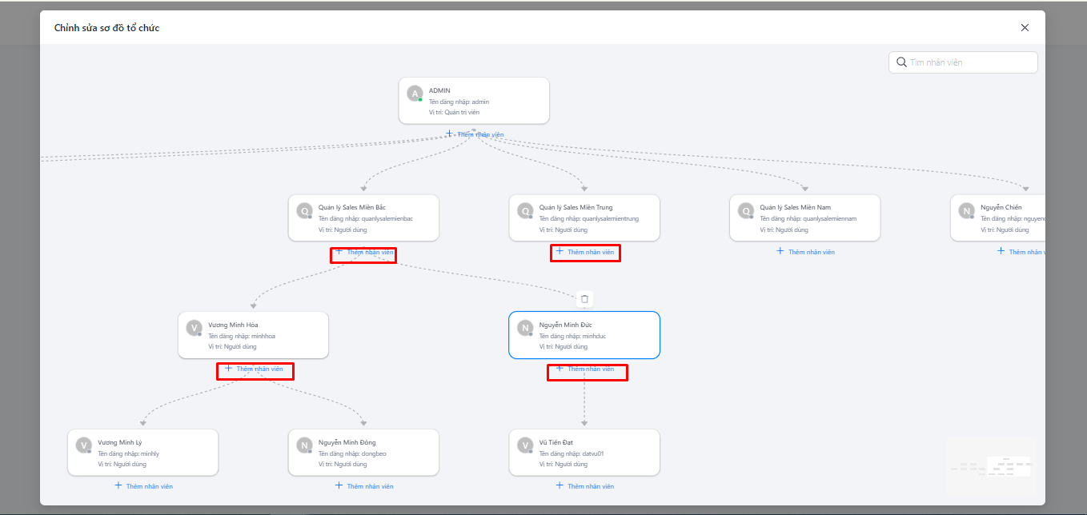The height and width of the screenshot is (515, 1087).
Task: Close the Chỉnh sửa sơ đồ tổ chức dialog
Action: [1025, 27]
